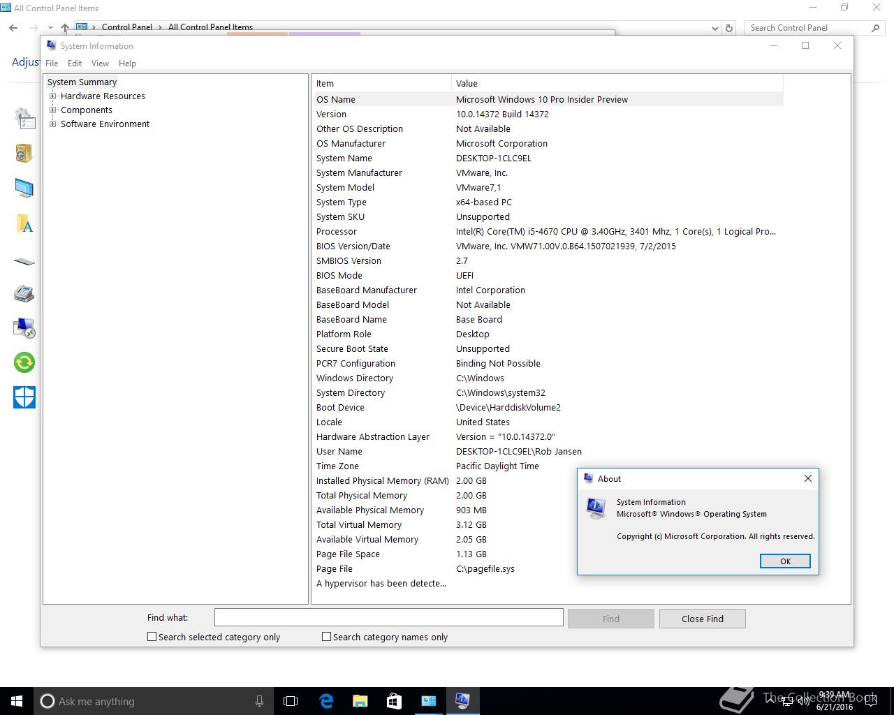Open the monitor display icon in Control Panel

[24, 188]
